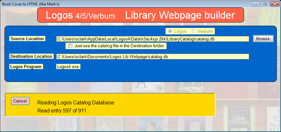
Task: Close the Book Cover to HTML window
Action: (x=275, y=4)
